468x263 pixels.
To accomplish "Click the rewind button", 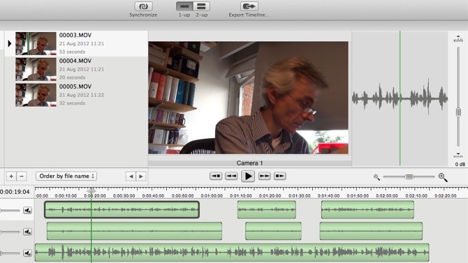I will click(231, 176).
